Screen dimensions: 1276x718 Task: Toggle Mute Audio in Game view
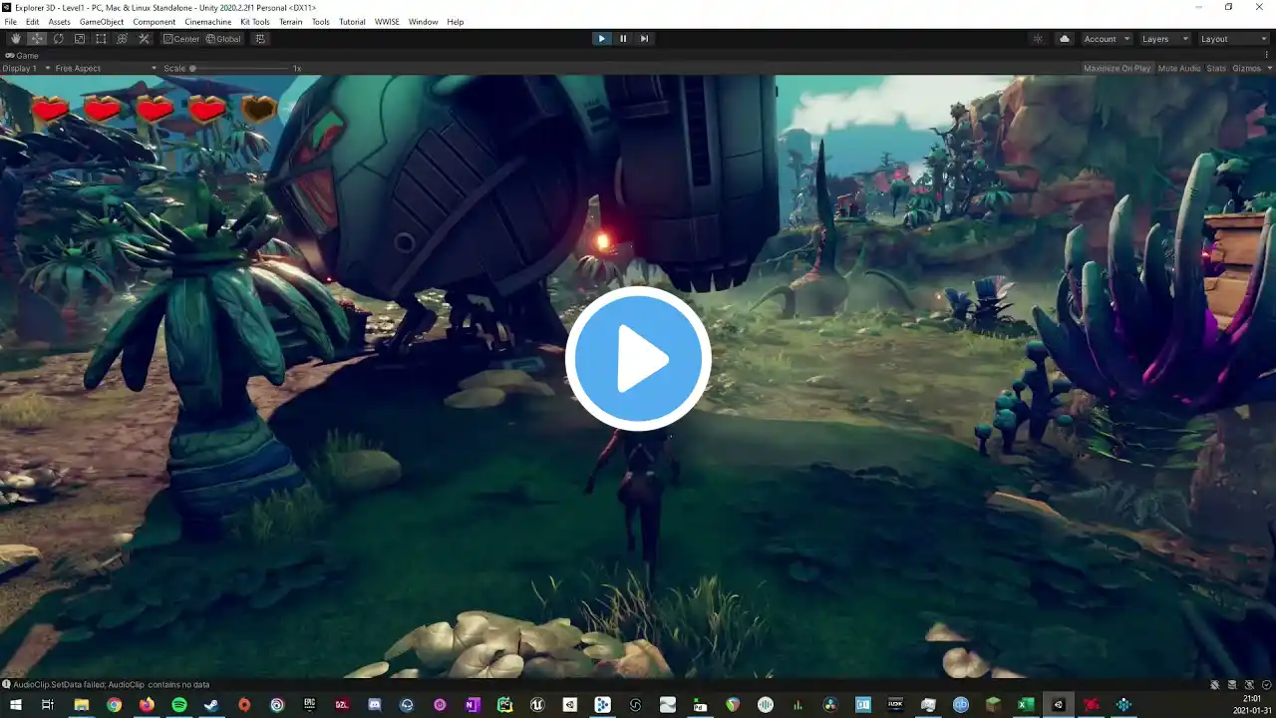pyautogui.click(x=1179, y=68)
